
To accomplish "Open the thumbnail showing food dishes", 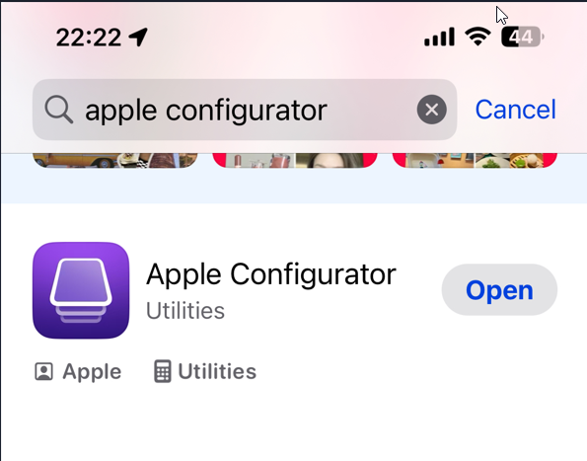I will point(475,160).
